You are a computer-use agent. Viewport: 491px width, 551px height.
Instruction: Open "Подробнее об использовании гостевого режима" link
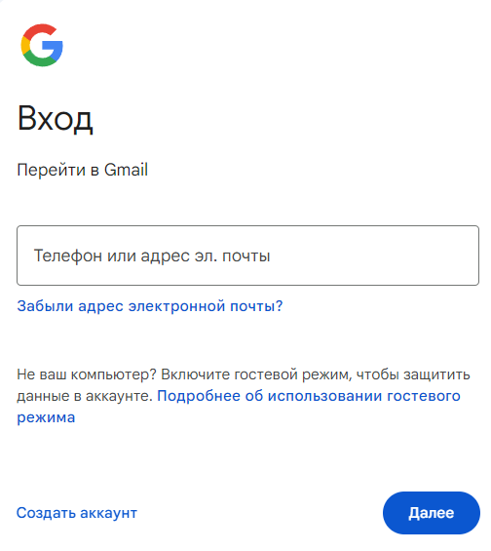click(x=309, y=396)
